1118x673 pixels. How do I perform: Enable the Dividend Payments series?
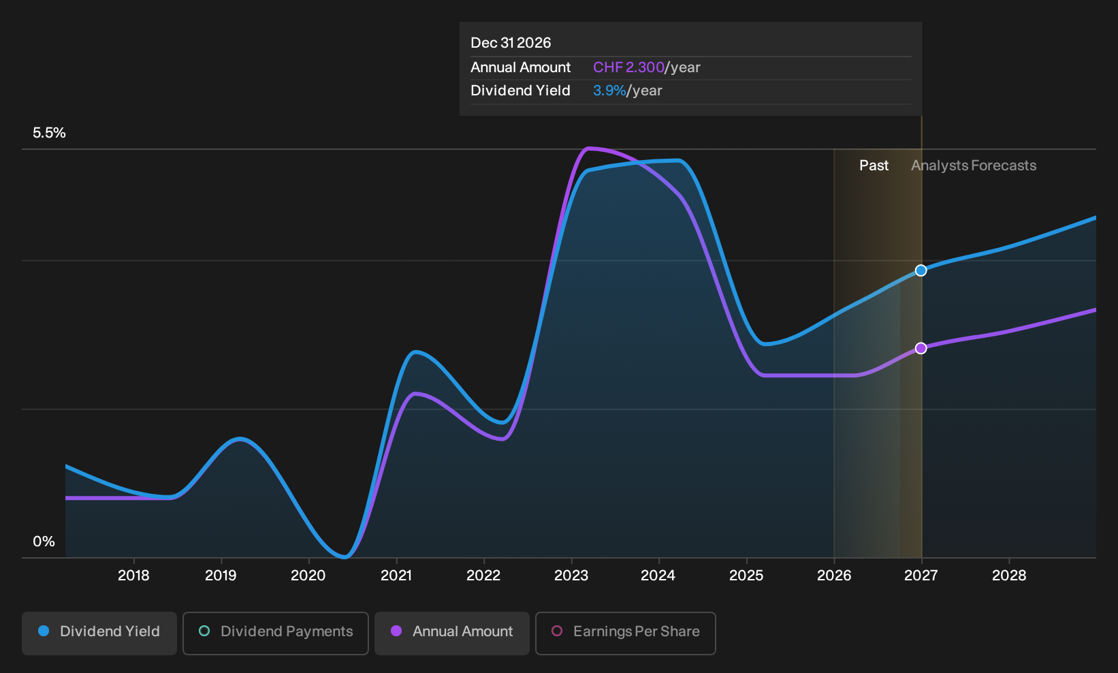(276, 633)
